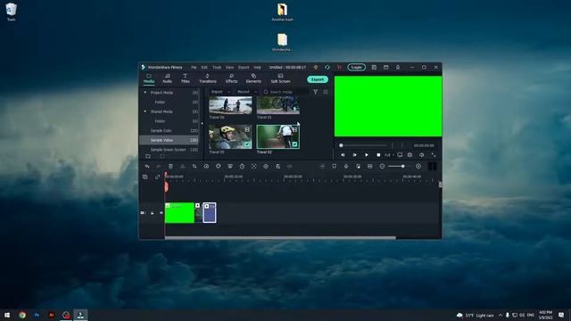The height and width of the screenshot is (321, 571).
Task: Click the preview scrubber handle
Action: pos(341,145)
